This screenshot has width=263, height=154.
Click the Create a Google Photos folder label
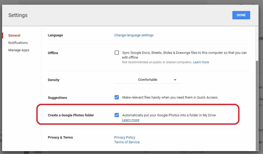(71, 115)
